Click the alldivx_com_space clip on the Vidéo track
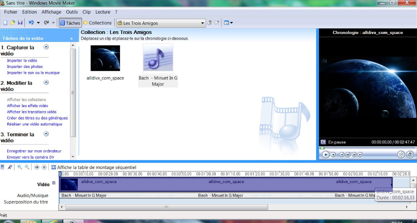Viewport: 417px width, 223px height. [x=226, y=185]
